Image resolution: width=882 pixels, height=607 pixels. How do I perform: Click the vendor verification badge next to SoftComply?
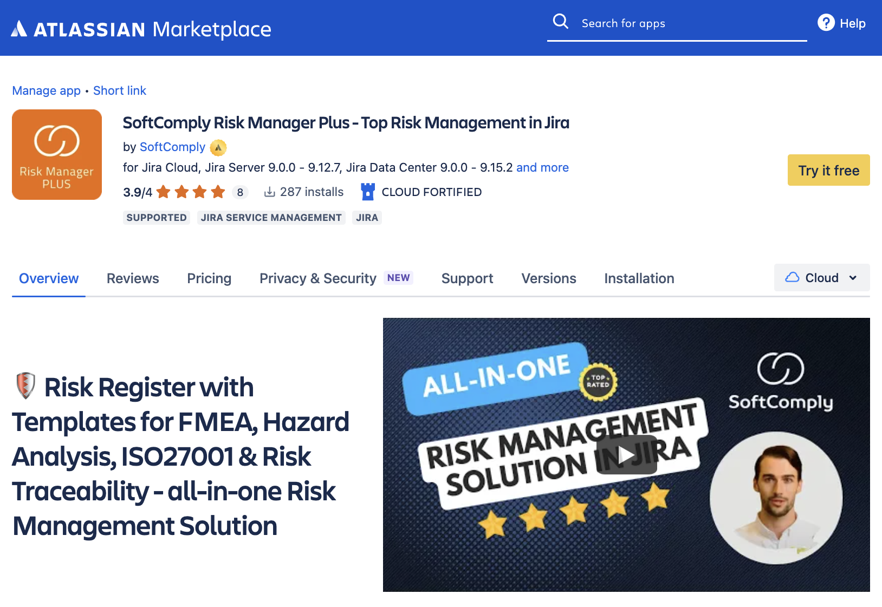(218, 147)
